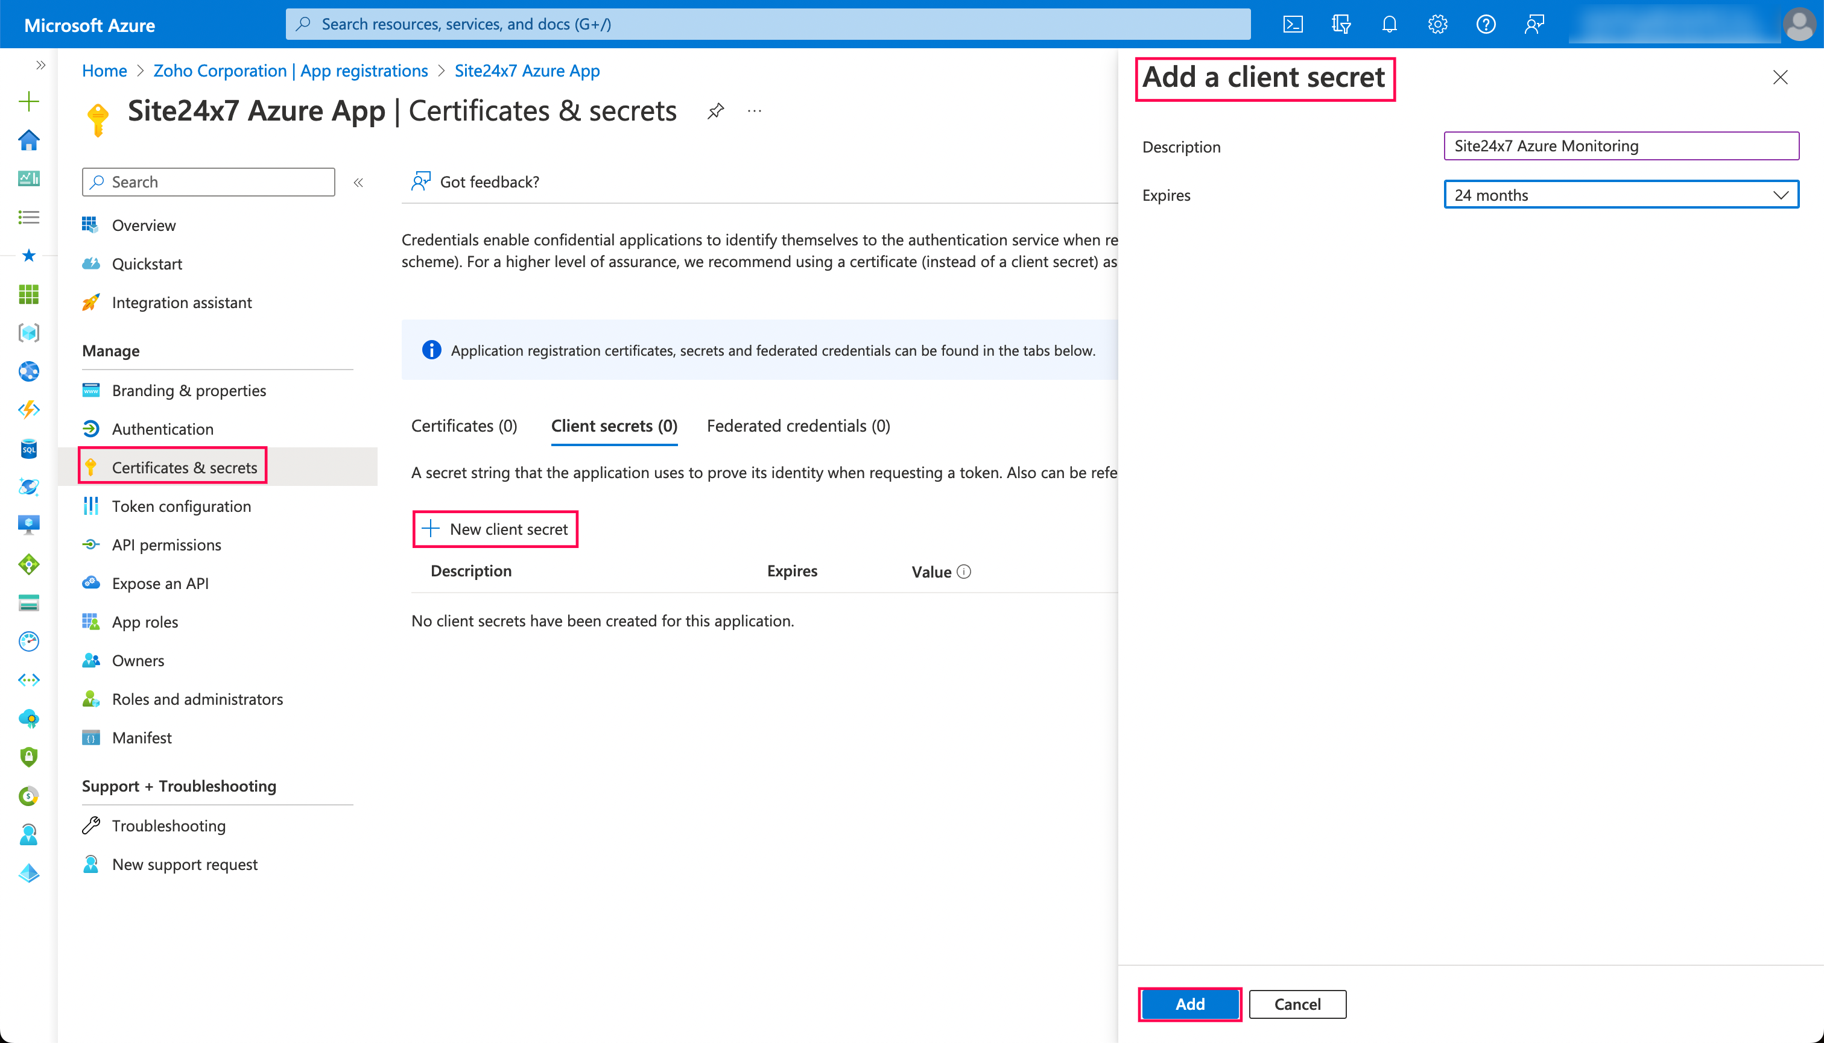
Task: Open the Help menu question mark icon
Action: coord(1485,24)
